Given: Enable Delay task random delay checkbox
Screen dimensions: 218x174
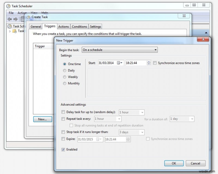Looking at the screenshot, I should tap(63, 112).
